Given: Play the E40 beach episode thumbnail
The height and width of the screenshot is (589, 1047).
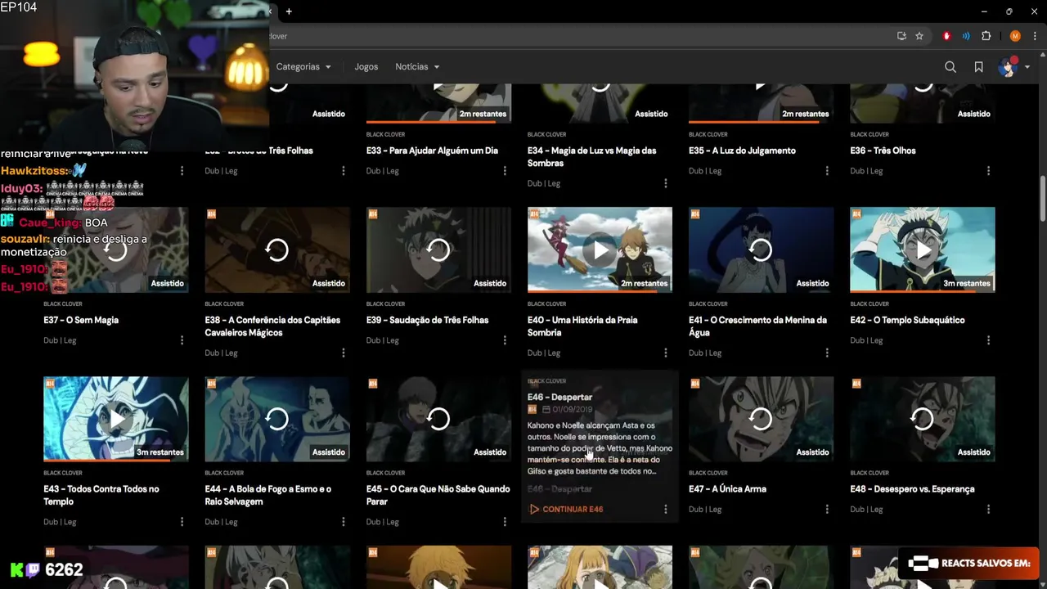Looking at the screenshot, I should pyautogui.click(x=600, y=250).
